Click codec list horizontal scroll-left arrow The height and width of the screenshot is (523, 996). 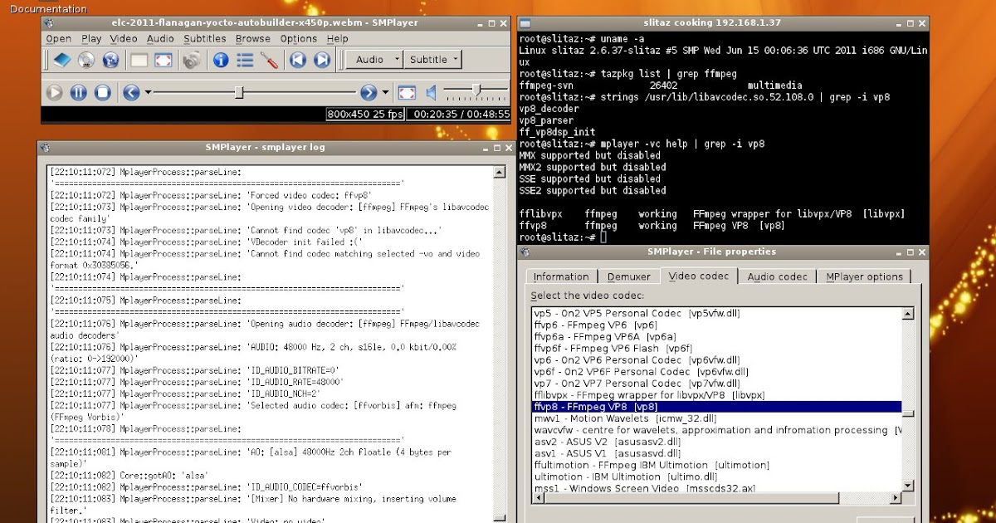click(x=538, y=498)
